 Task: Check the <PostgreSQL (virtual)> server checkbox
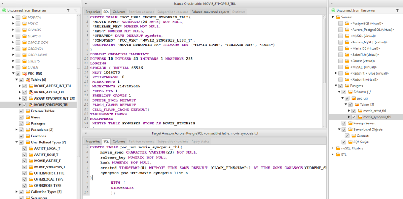point(341,23)
